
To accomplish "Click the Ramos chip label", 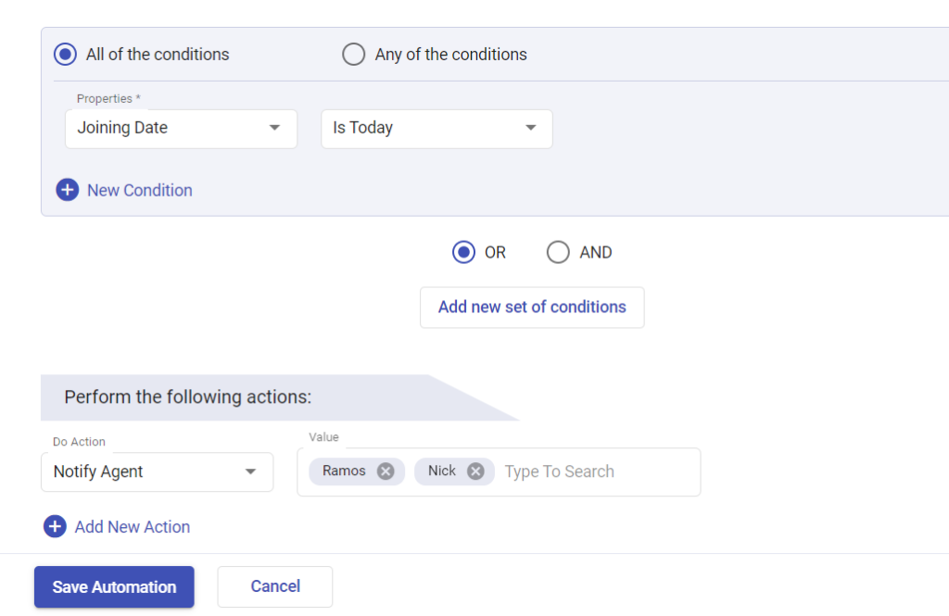I will pos(344,471).
